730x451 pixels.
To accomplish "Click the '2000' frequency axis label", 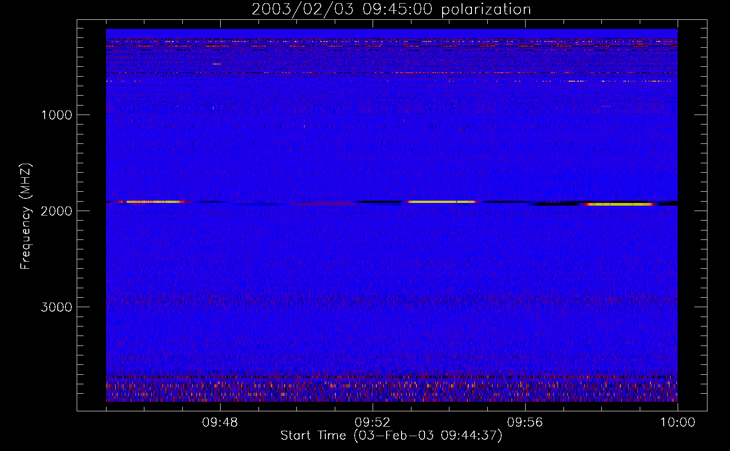I will (56, 211).
